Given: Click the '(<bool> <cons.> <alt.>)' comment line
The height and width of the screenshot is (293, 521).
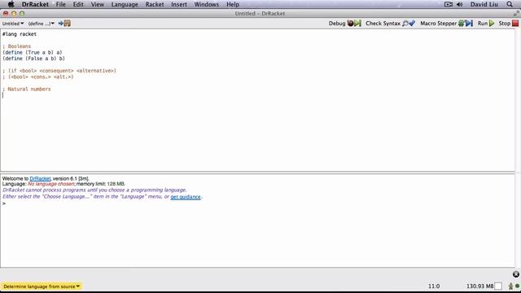Looking at the screenshot, I should 41,77.
